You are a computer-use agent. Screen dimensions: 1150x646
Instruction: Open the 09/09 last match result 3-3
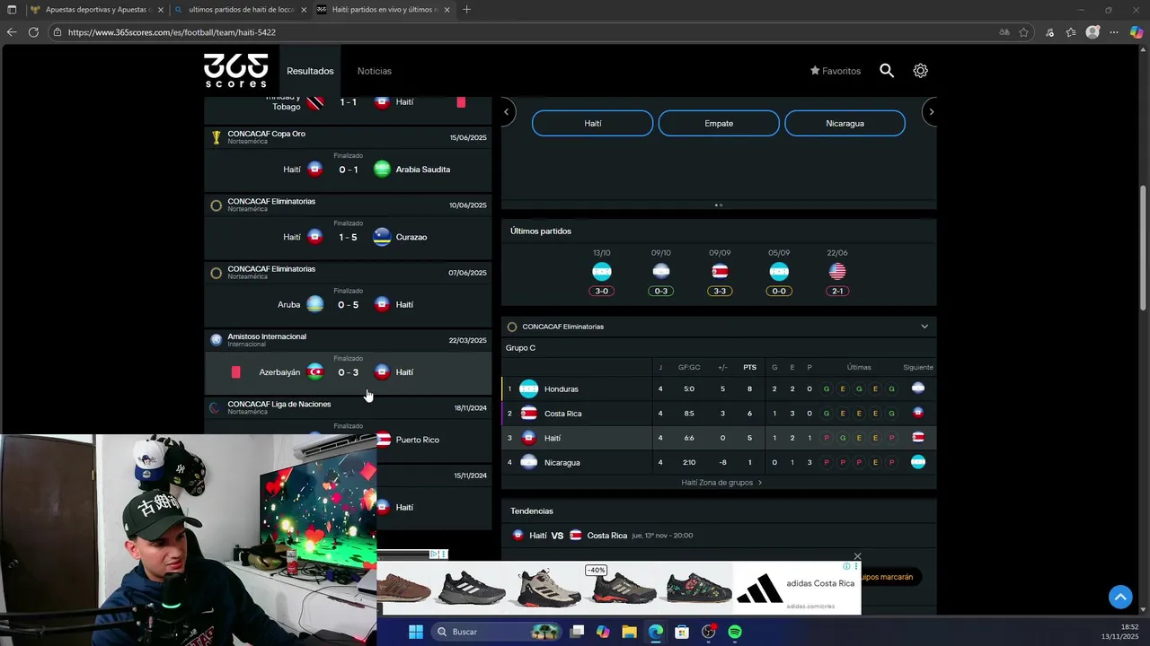point(720,291)
